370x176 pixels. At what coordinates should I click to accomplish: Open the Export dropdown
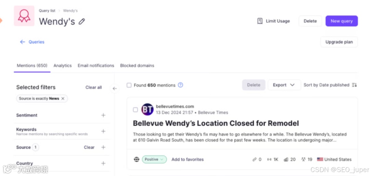(284, 85)
